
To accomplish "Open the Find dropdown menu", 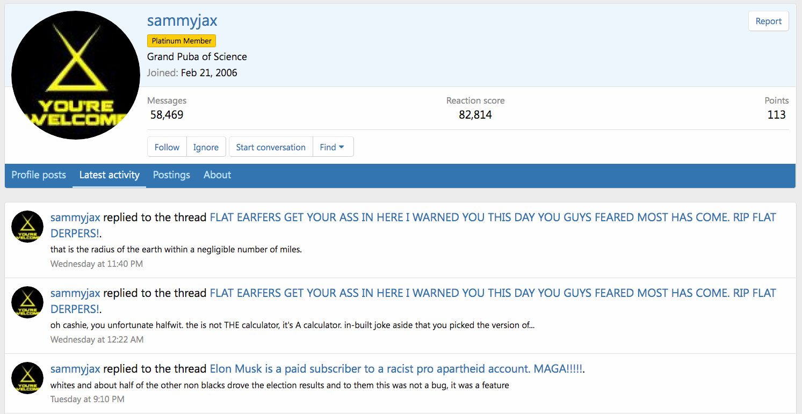I will (333, 147).
